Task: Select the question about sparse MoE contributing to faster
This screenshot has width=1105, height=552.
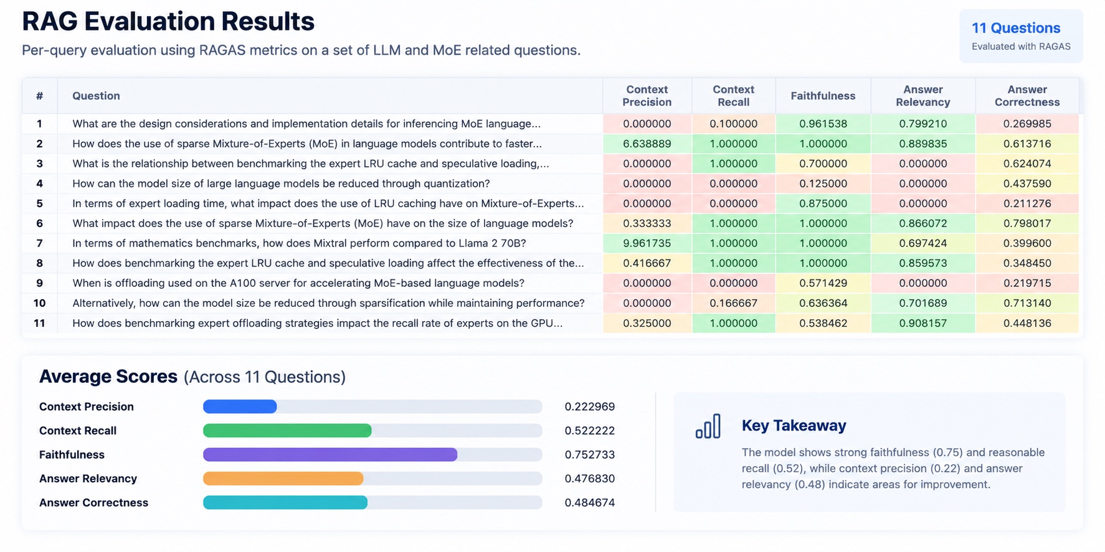Action: 307,144
